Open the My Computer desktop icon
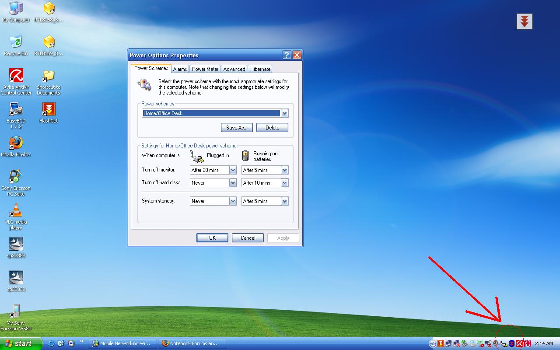Screen dimensions: 560x350 click(x=16, y=12)
